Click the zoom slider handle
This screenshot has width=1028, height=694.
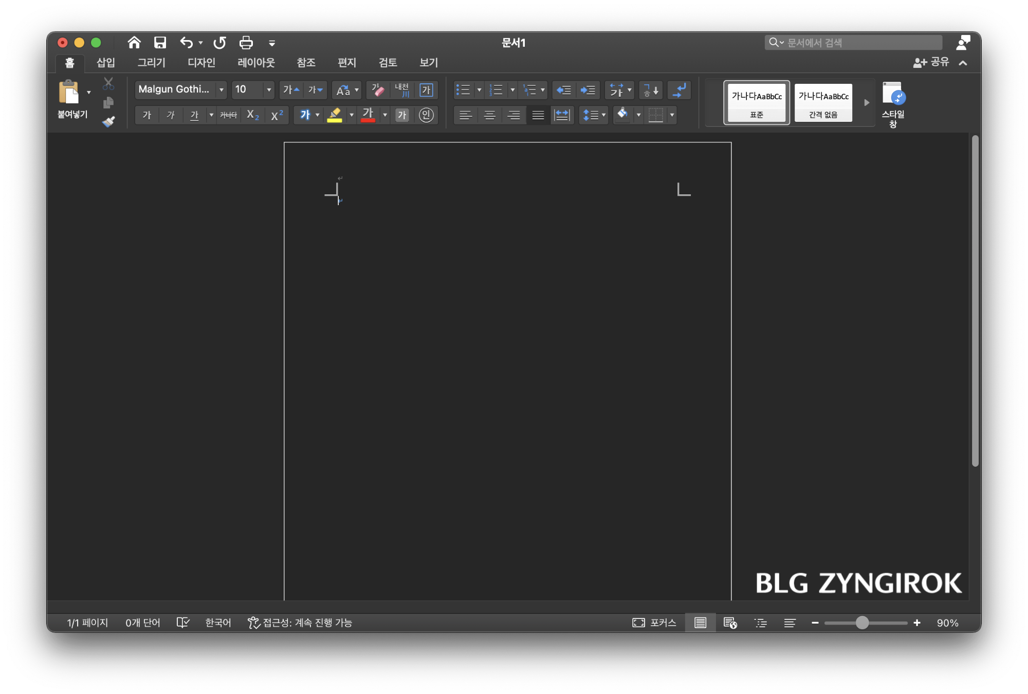click(862, 623)
